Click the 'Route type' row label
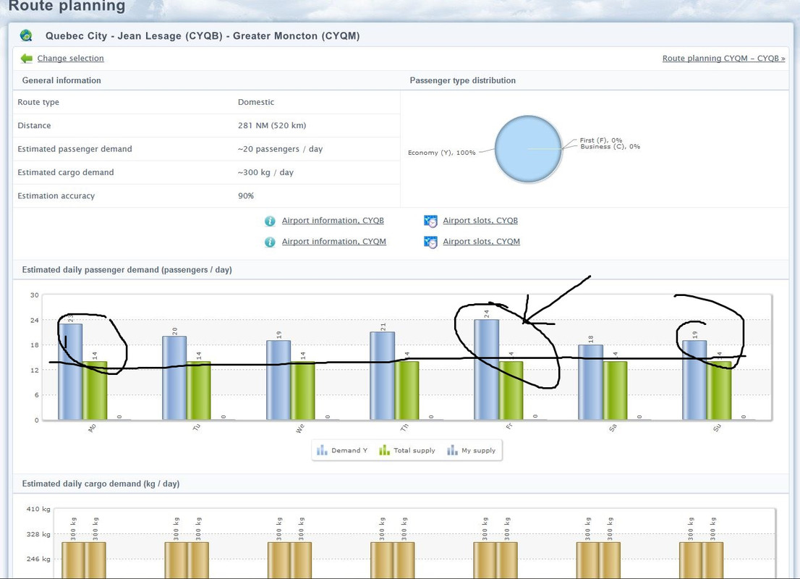The width and height of the screenshot is (800, 579). click(38, 102)
